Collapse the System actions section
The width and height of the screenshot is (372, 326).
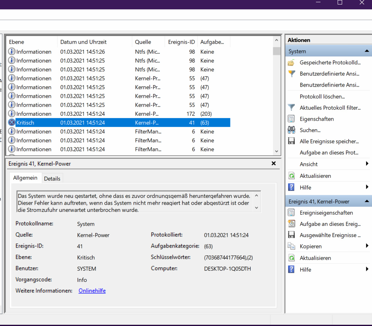[366, 51]
